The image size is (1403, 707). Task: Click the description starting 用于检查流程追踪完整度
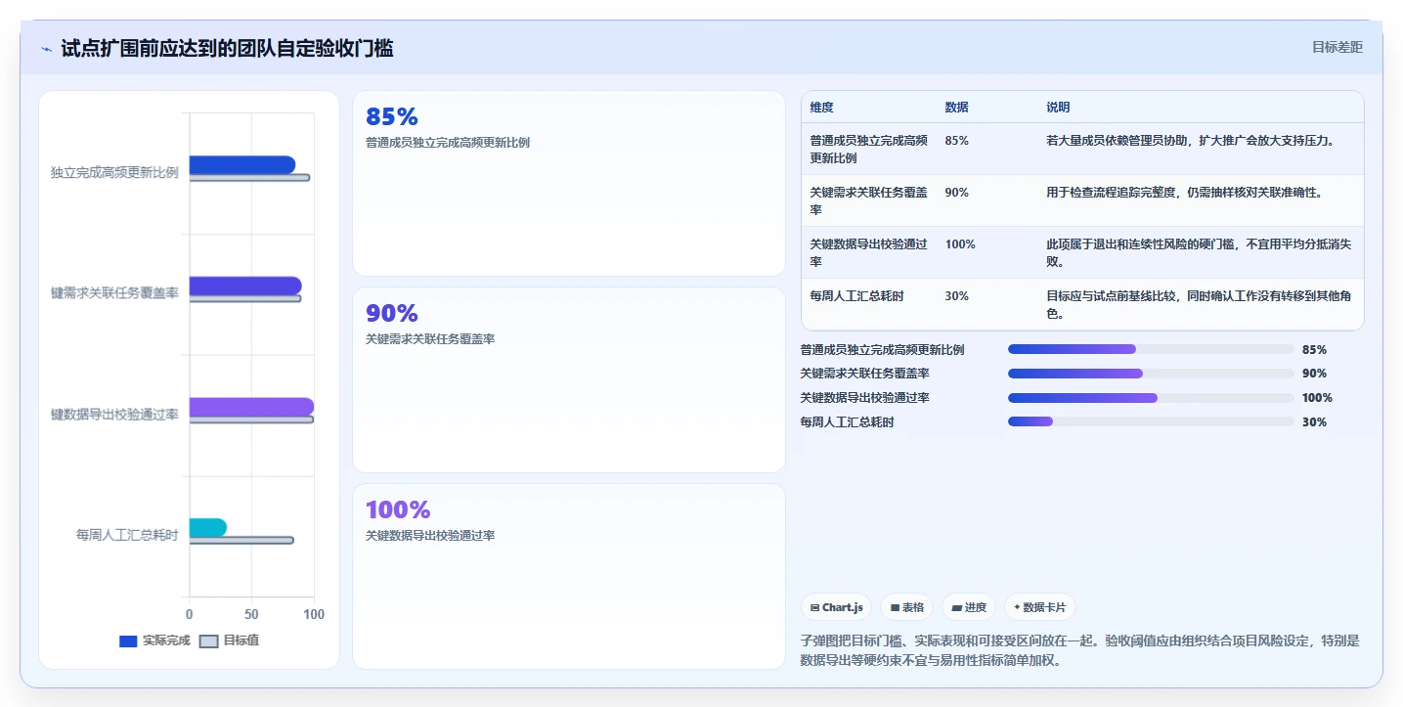[1184, 193]
